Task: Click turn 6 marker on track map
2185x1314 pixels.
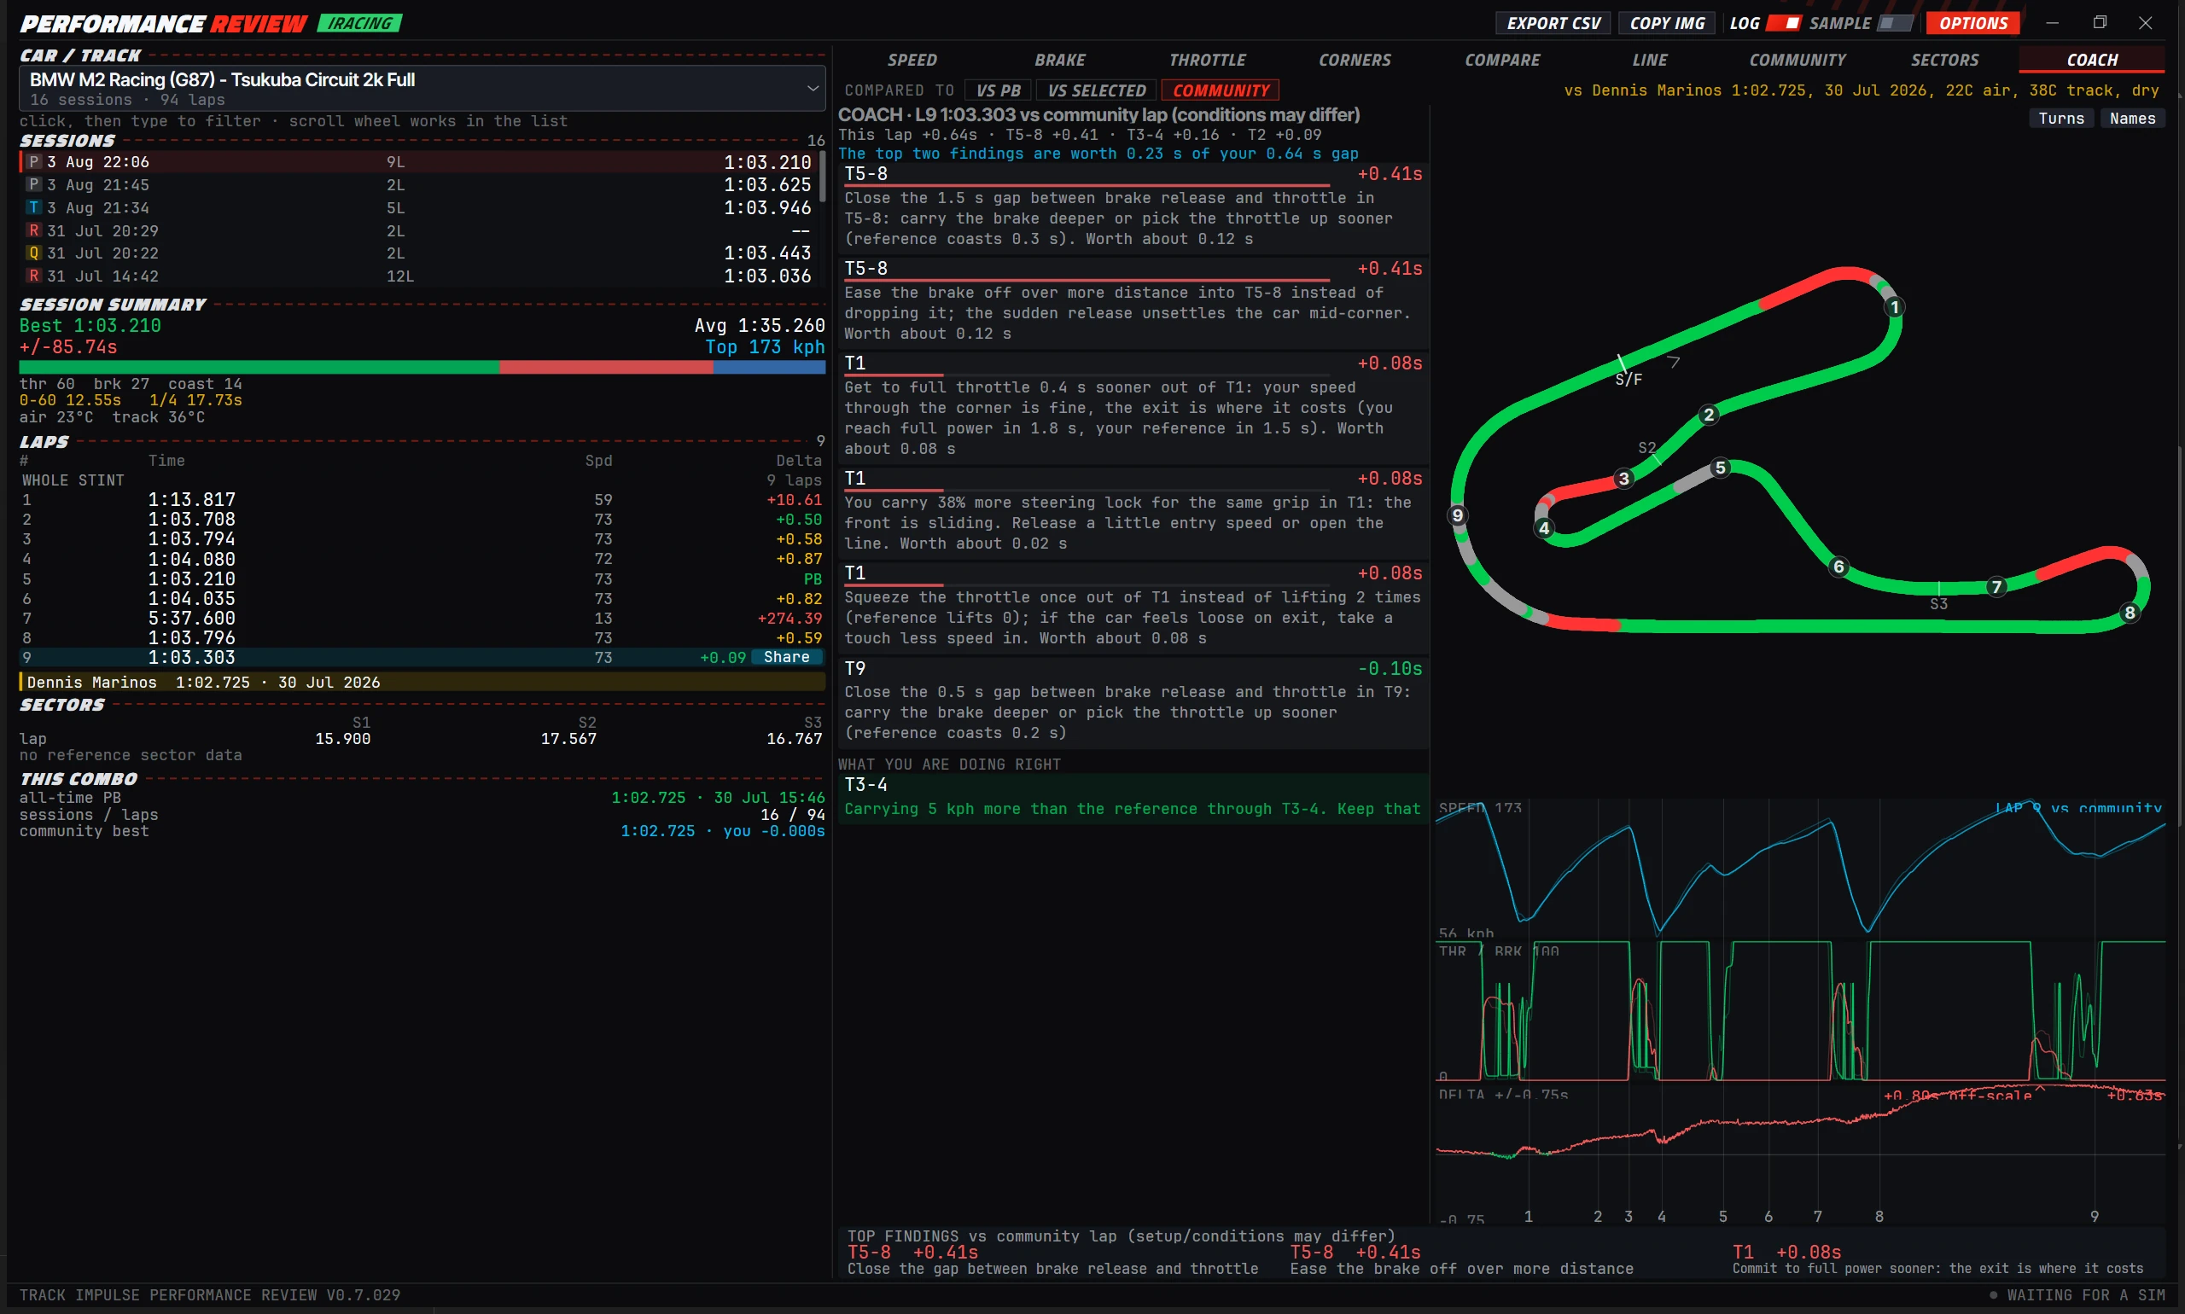Action: (1838, 567)
